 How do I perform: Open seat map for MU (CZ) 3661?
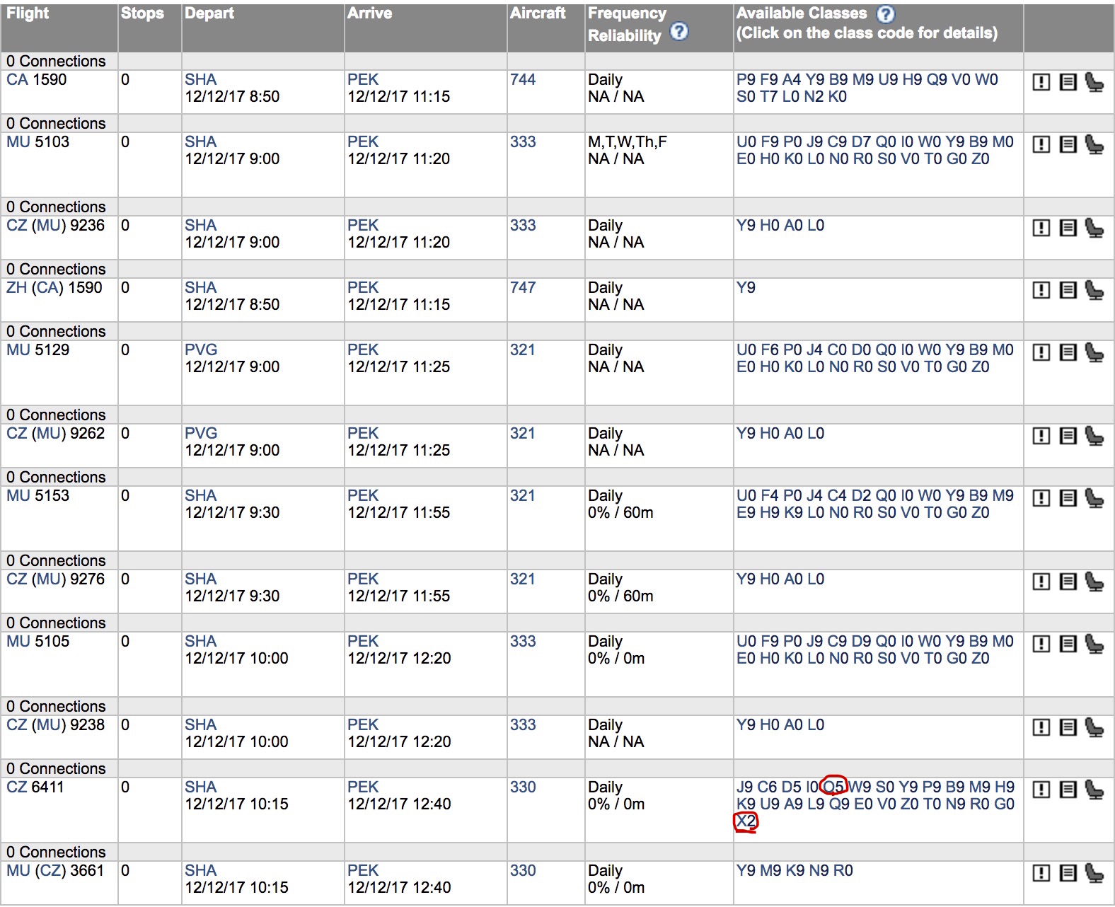pyautogui.click(x=1094, y=873)
